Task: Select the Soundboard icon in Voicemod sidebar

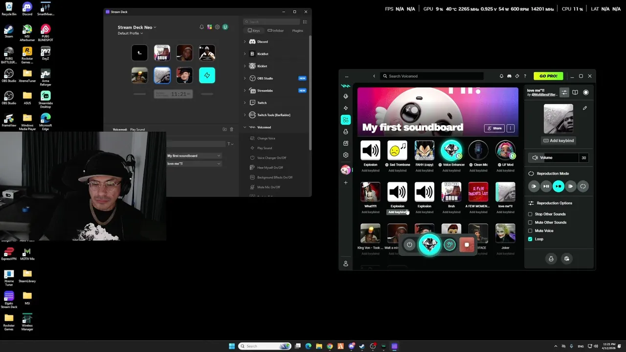Action: (x=346, y=120)
